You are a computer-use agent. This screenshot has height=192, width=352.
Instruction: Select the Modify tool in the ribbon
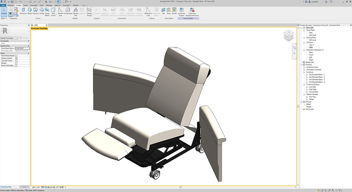click(x=4, y=11)
